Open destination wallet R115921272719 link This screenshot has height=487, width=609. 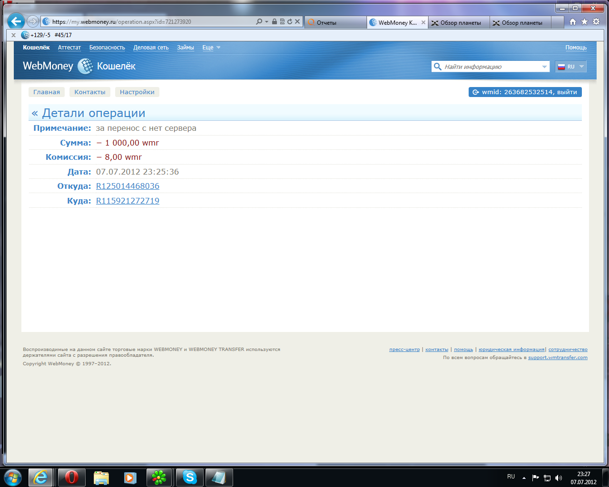[x=128, y=201]
